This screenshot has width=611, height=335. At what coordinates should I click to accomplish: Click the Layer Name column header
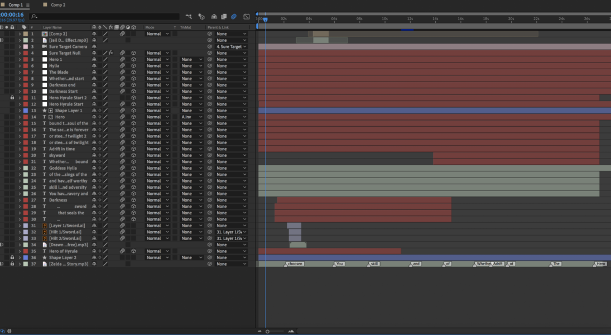[x=53, y=26]
